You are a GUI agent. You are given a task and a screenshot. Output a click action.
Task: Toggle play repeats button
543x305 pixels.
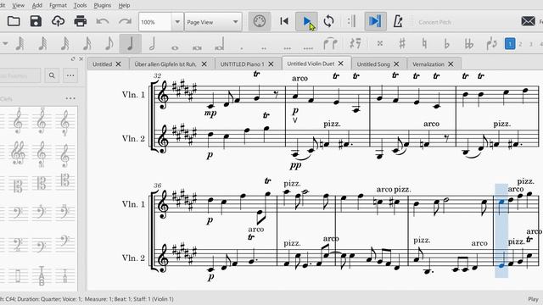[351, 21]
